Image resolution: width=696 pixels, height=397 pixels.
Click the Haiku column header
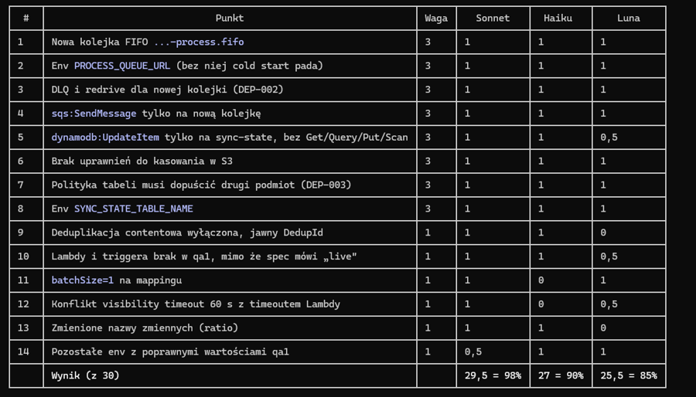click(558, 19)
